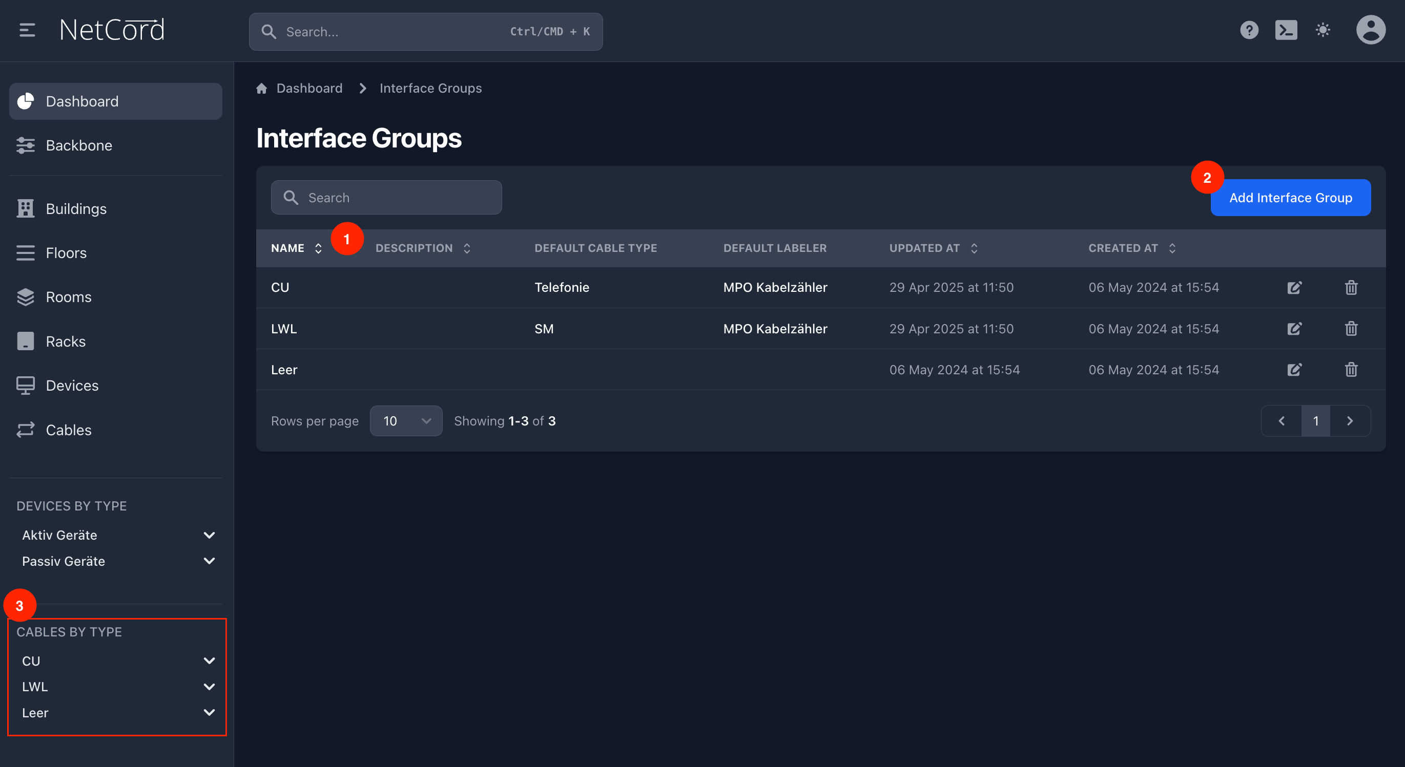Click the Add Interface Group button
Image resolution: width=1405 pixels, height=767 pixels.
tap(1290, 198)
